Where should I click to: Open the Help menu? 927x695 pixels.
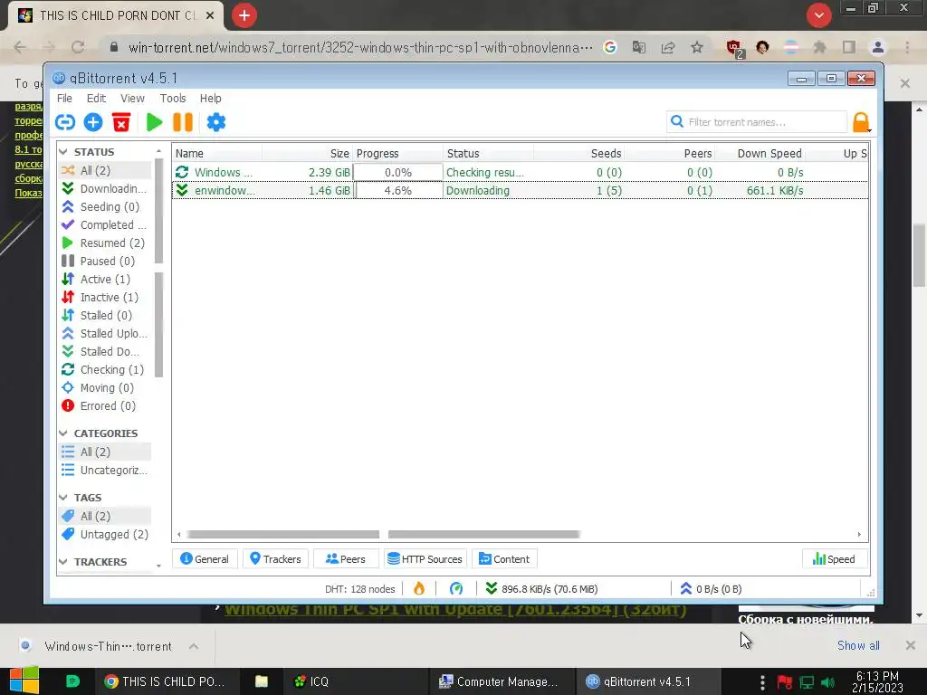click(x=210, y=98)
